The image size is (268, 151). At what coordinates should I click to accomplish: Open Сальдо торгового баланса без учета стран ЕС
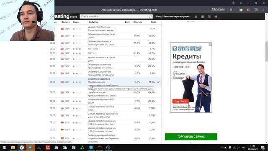[103, 115]
